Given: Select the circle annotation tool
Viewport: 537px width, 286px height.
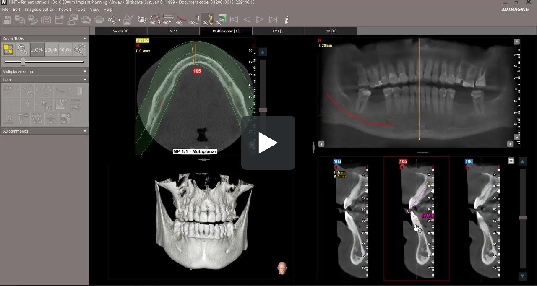Looking at the screenshot, I should [x=46, y=90].
